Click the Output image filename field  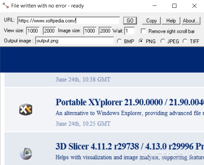click(75, 41)
